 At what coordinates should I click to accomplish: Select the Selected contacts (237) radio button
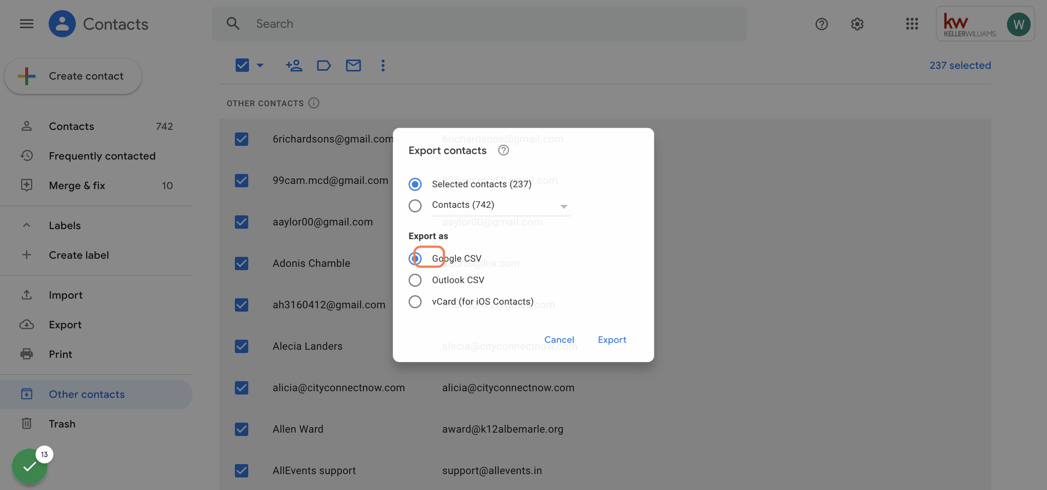click(x=415, y=184)
